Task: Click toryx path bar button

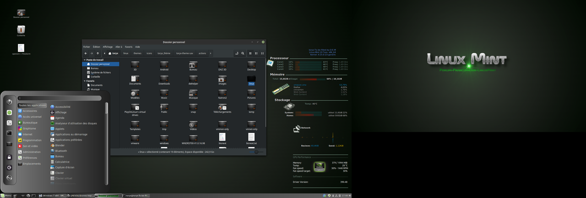Action: (113, 53)
